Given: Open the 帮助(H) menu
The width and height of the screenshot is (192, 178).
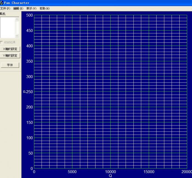Looking at the screenshot, I should click(x=44, y=9).
